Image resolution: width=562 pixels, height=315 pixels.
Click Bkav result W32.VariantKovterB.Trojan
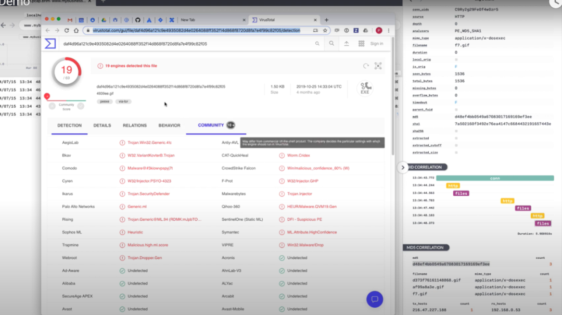[151, 155]
